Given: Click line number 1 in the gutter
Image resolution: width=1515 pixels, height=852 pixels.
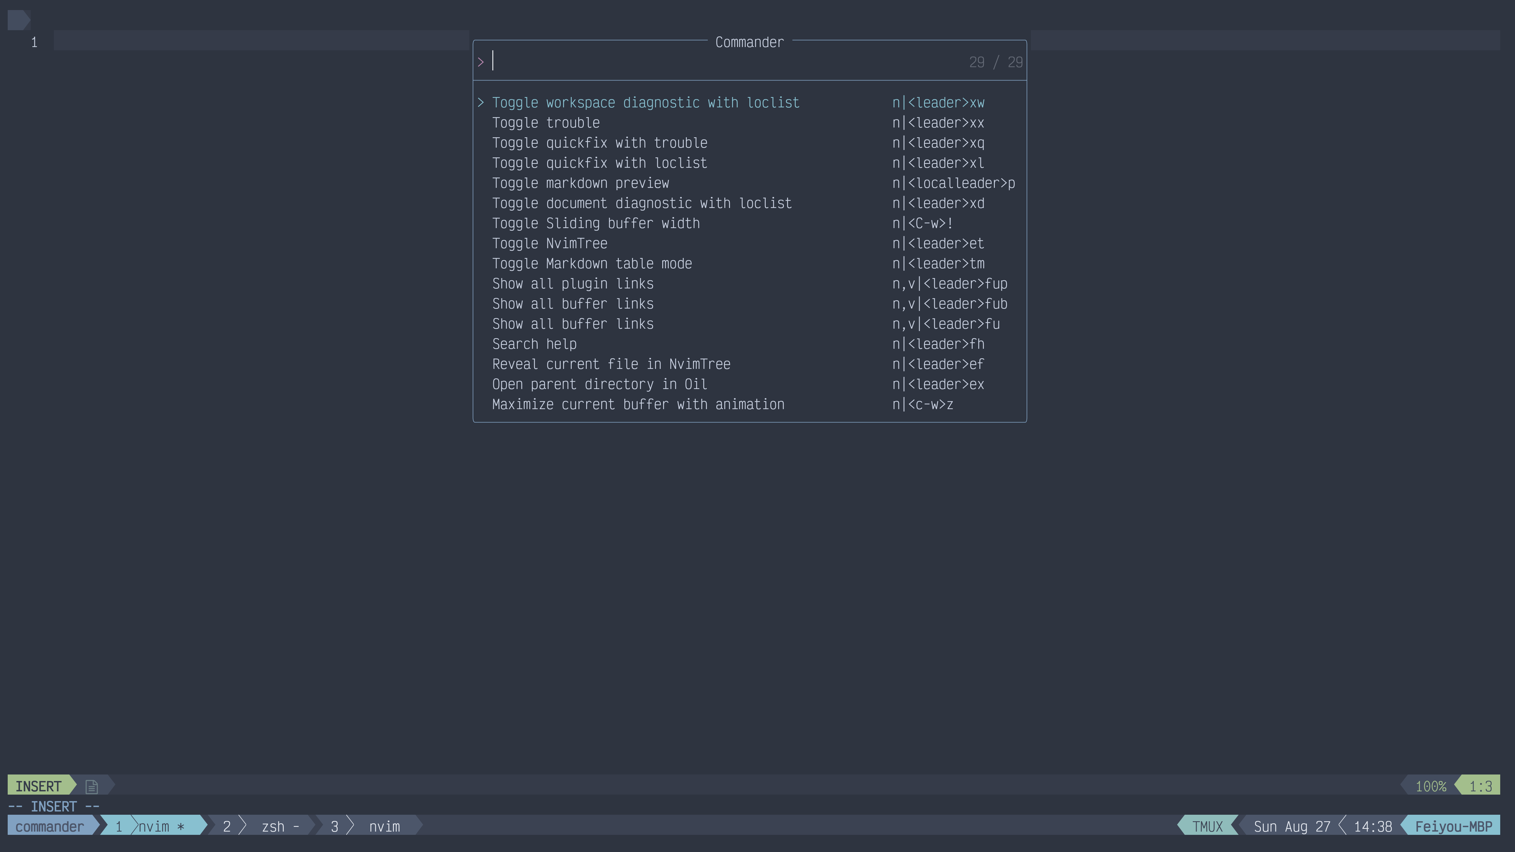Looking at the screenshot, I should 34,42.
